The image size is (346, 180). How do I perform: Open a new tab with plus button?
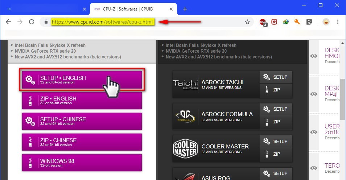(x=185, y=9)
